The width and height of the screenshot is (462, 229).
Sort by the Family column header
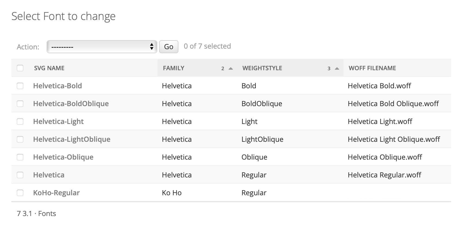[174, 68]
